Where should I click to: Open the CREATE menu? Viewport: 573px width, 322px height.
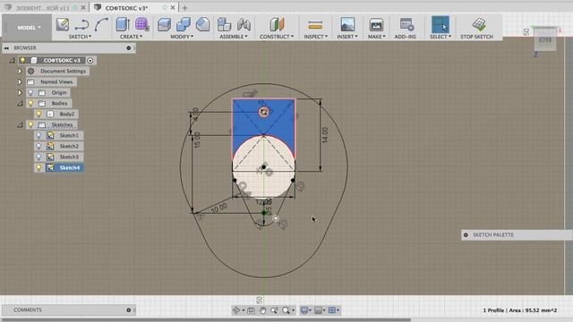click(131, 37)
